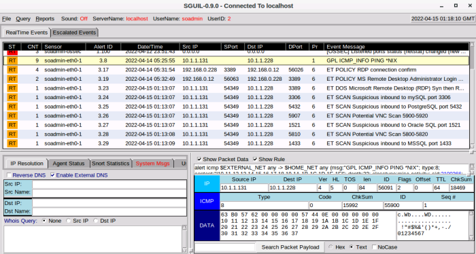
Task: Click the Source IP value 10.1.1.131 field
Action: tap(244, 187)
